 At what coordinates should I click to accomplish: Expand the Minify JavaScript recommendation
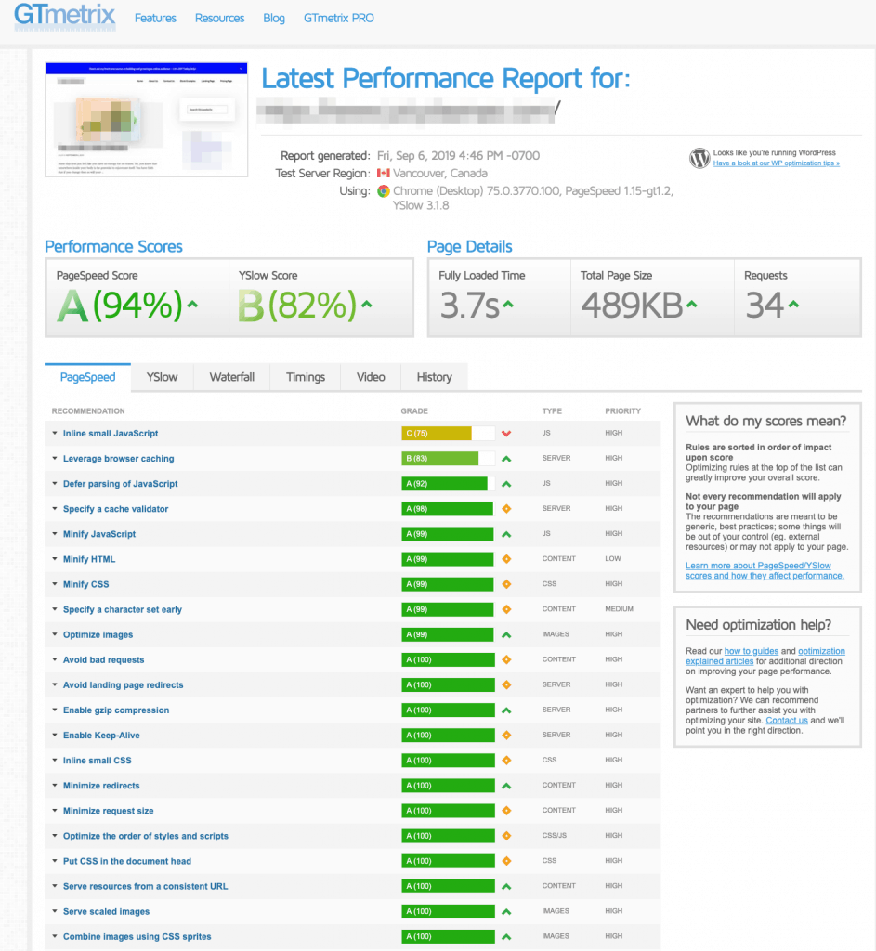pyautogui.click(x=55, y=534)
